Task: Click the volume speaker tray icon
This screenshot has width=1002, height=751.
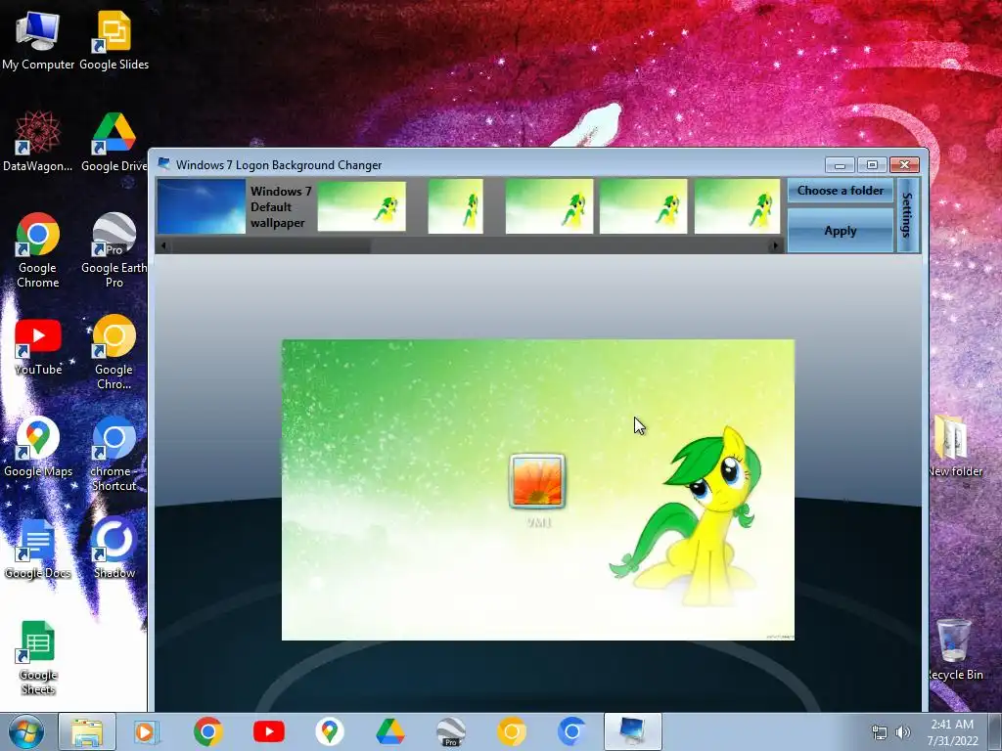Action: click(x=902, y=732)
